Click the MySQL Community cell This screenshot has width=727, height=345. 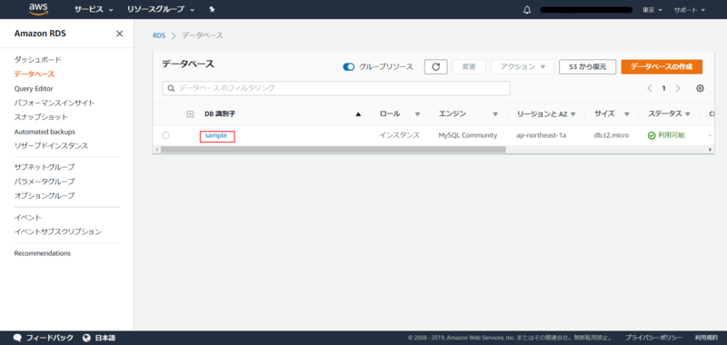coord(468,135)
